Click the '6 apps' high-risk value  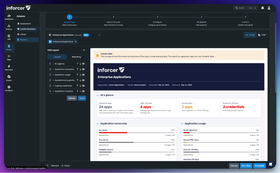pyautogui.click(x=146, y=107)
